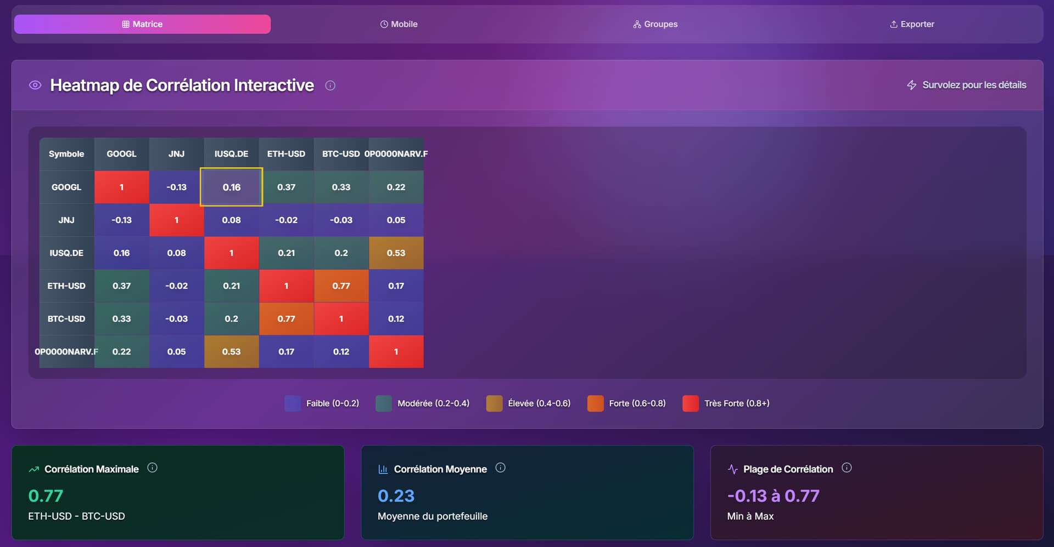Click the BTC-USD row label
Image resolution: width=1054 pixels, height=547 pixels.
tap(66, 318)
